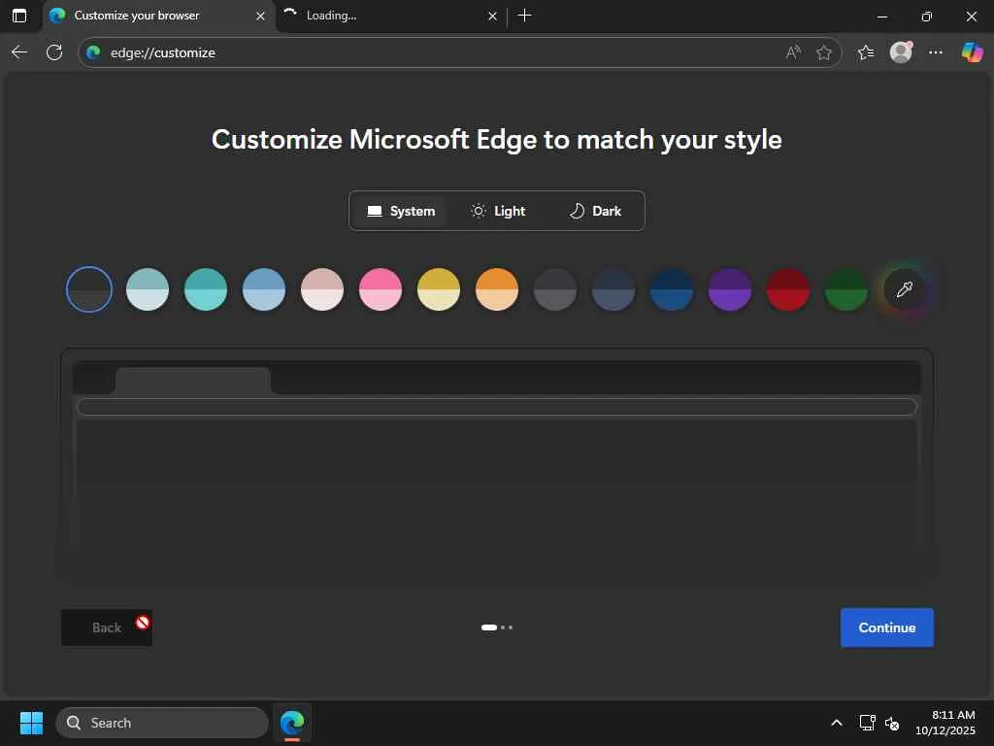Click the Edge icon in the taskbar

point(292,723)
